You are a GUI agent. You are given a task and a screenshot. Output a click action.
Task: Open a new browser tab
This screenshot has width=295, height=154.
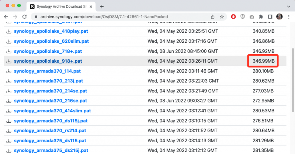click(102, 6)
